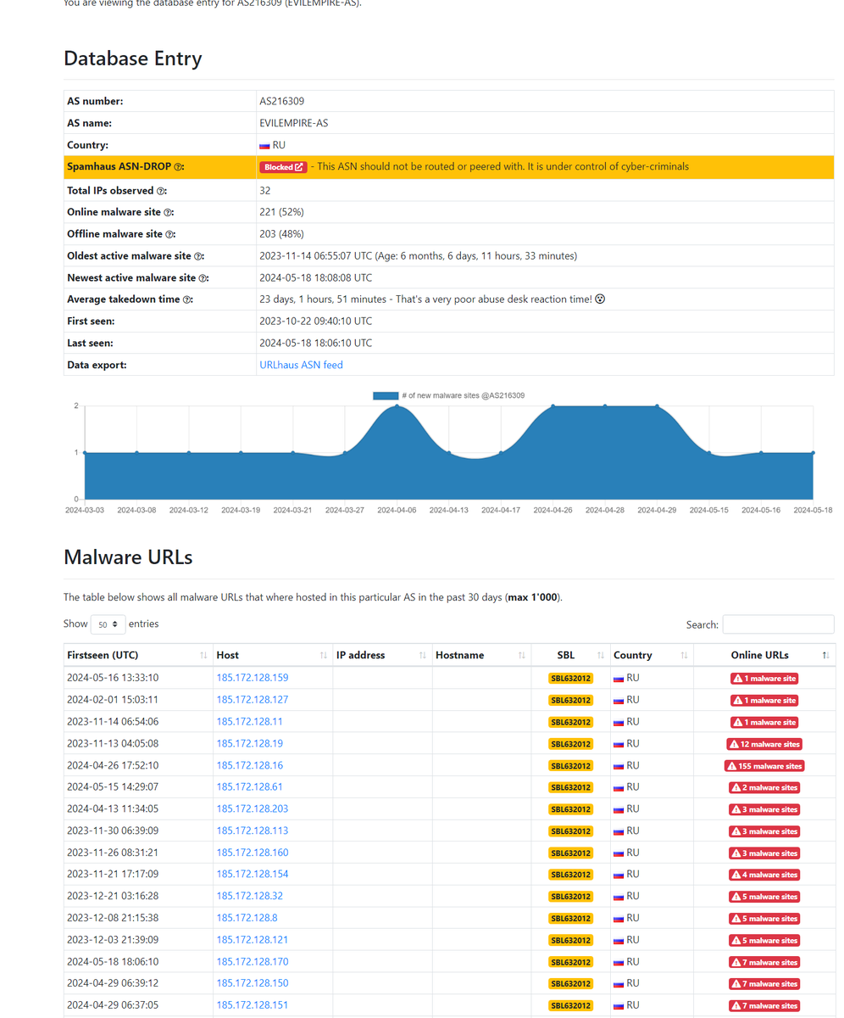Click Russian flag in 185.172.128.159 row
Viewport: 844px width, 1018px height.
click(619, 679)
